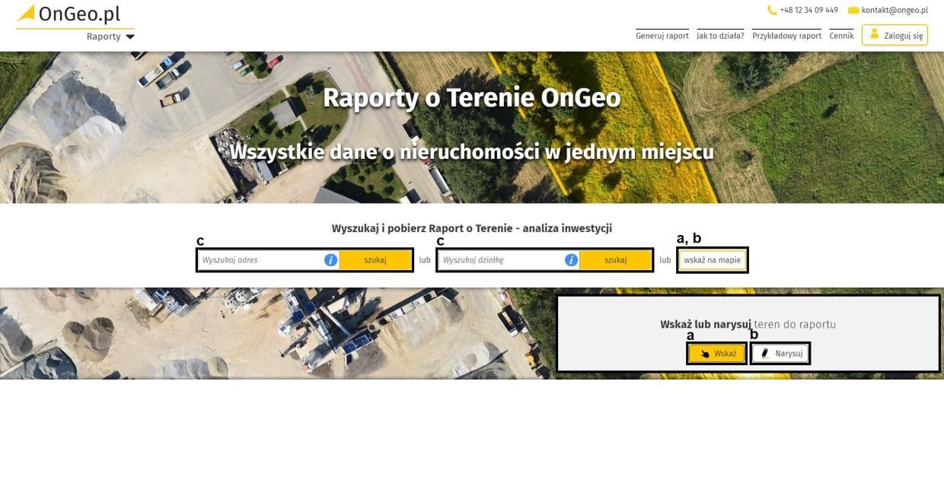
Task: Open the Generuj raport menu item
Action: pos(662,36)
